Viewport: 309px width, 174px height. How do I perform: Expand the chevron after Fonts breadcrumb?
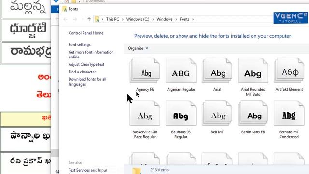pyautogui.click(x=193, y=19)
